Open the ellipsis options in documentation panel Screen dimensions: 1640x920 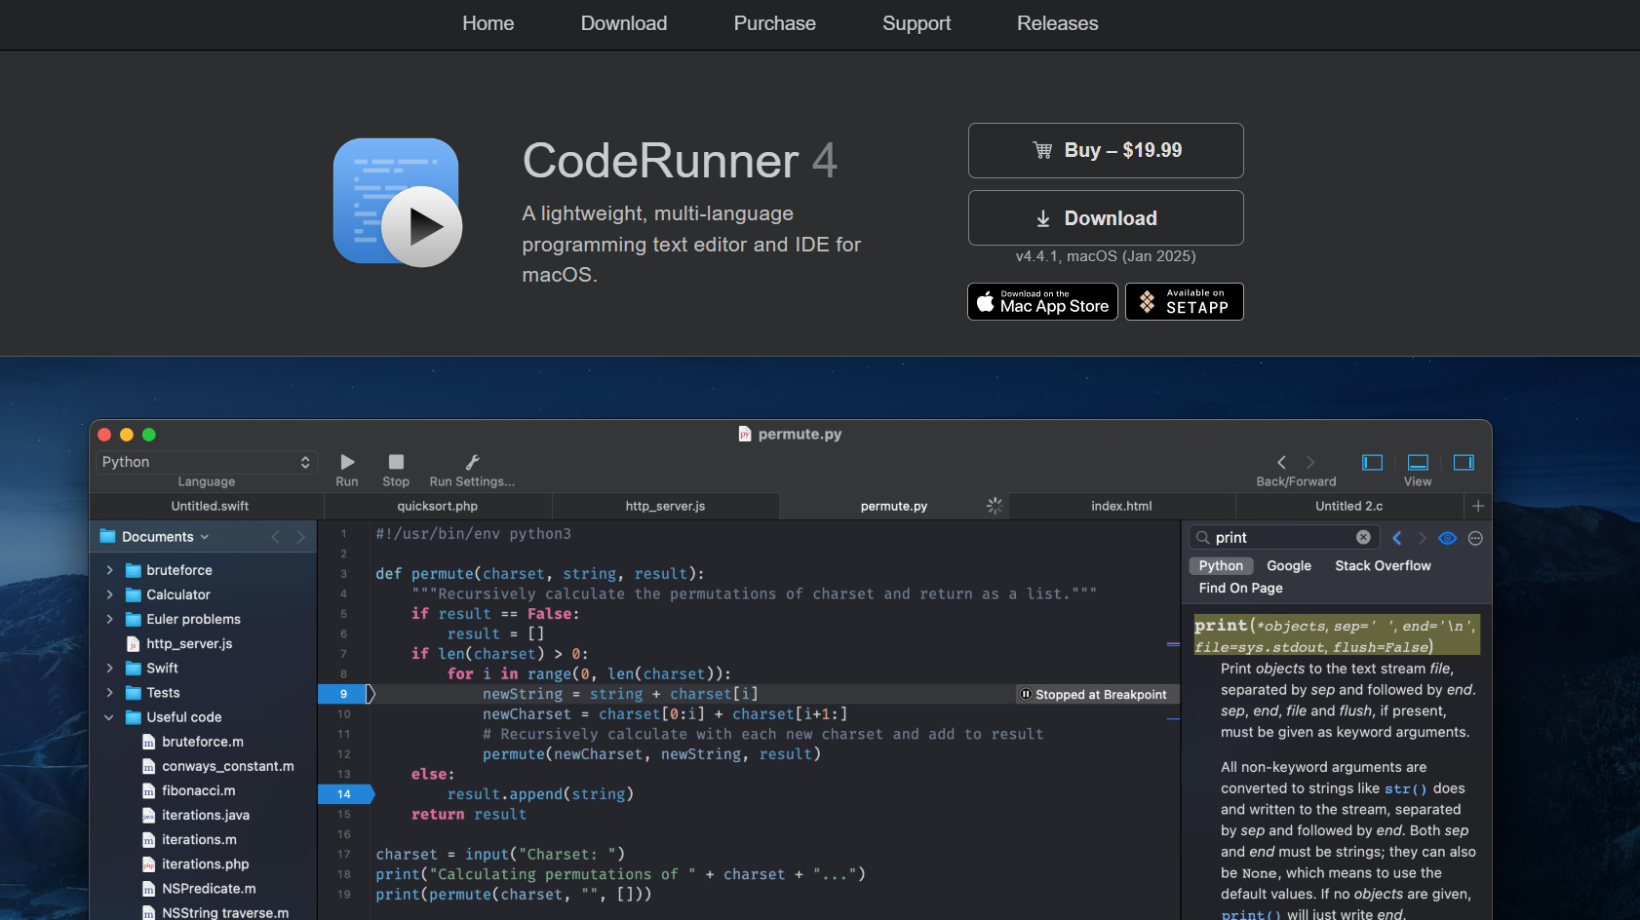point(1475,538)
